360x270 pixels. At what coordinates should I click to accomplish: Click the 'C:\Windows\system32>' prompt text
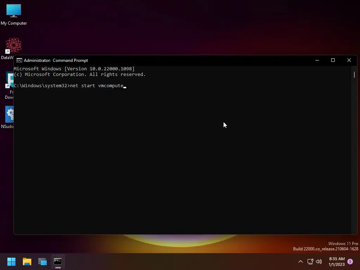click(41, 86)
